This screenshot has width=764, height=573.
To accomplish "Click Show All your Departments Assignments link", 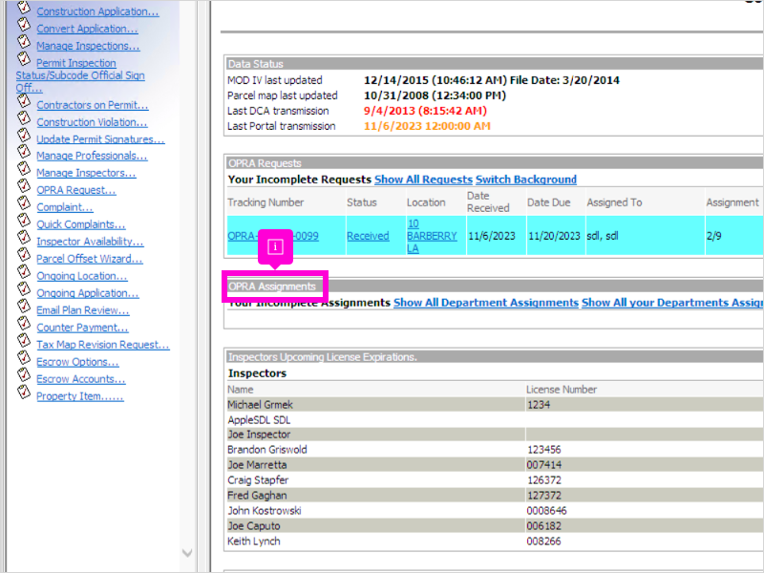I will coord(672,303).
